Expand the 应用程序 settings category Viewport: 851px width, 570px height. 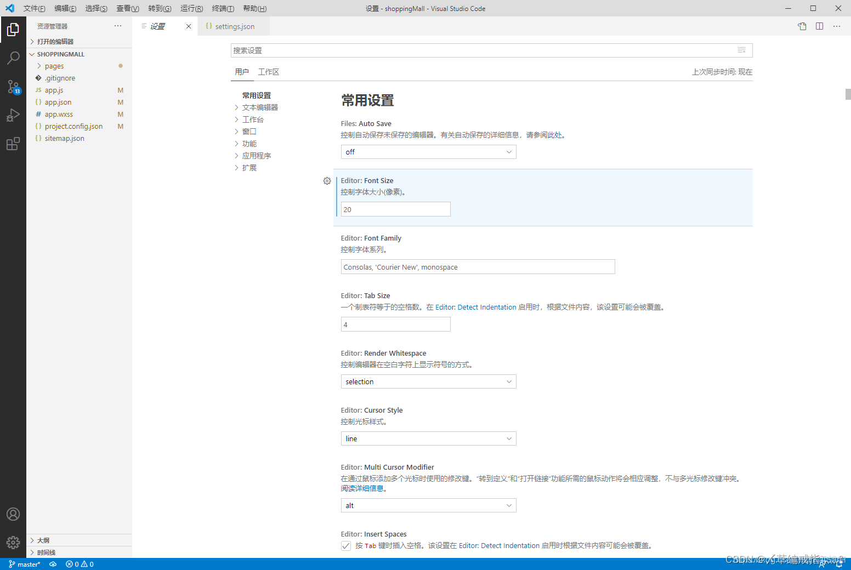pos(253,156)
